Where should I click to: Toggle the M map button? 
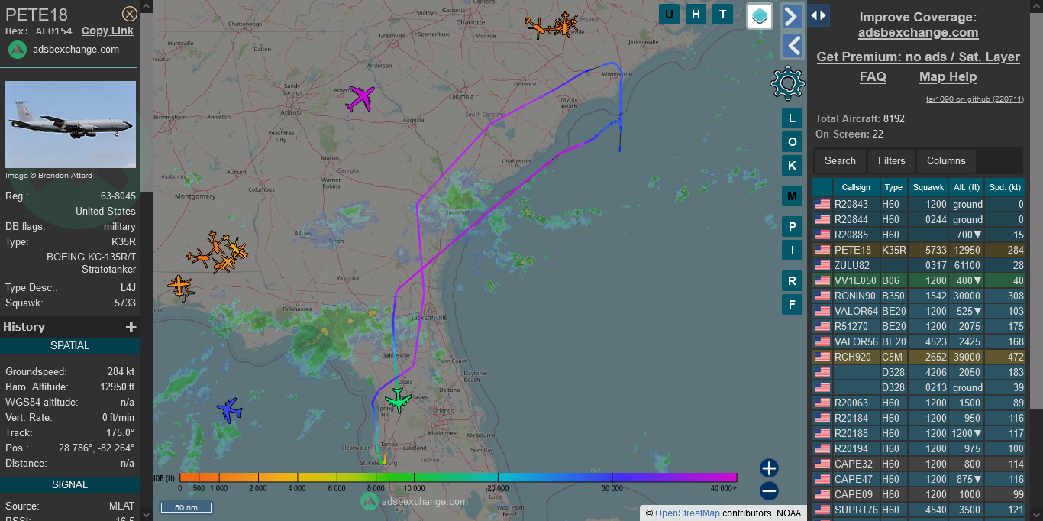pos(792,196)
